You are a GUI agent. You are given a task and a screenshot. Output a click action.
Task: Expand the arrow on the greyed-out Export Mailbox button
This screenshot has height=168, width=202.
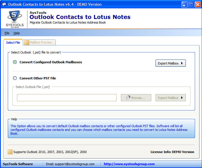click(x=182, y=98)
